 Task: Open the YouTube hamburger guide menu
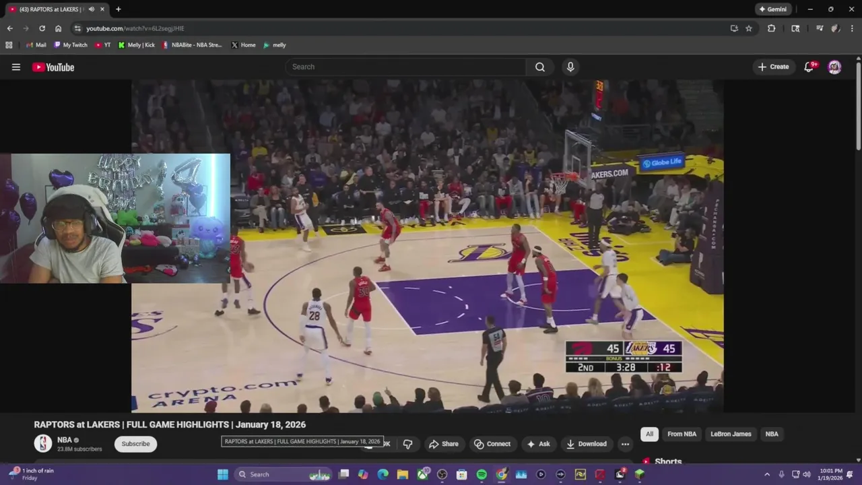(16, 67)
